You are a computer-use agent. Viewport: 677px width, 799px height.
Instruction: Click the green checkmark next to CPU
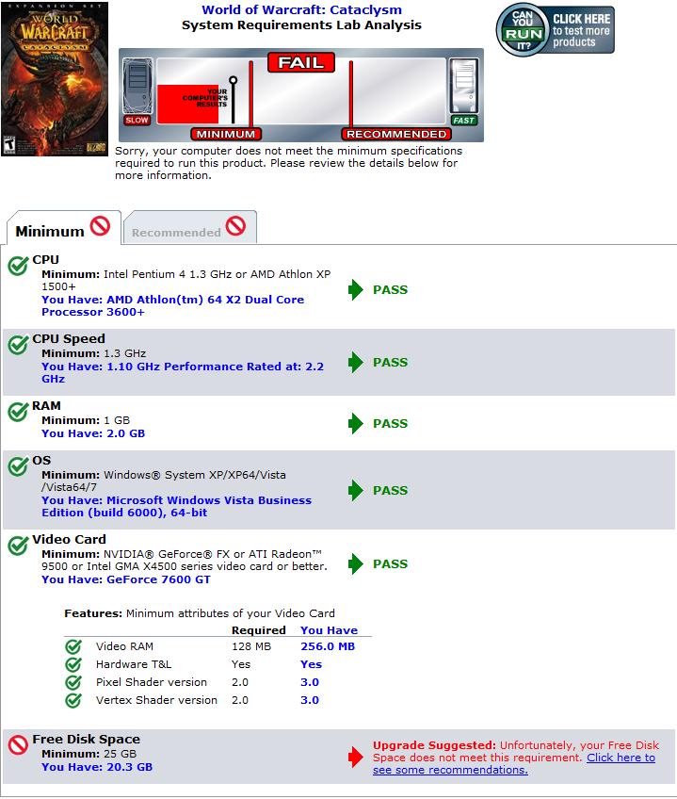click(x=18, y=266)
